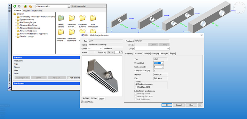Click the Numer input field
This screenshot has height=119, width=247.
click(92, 52)
